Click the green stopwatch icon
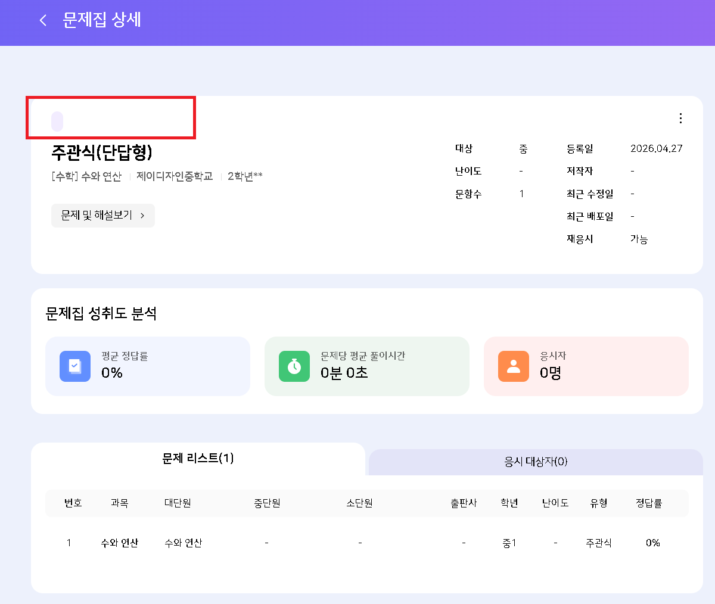Screen dimensions: 715x604 pos(294,366)
